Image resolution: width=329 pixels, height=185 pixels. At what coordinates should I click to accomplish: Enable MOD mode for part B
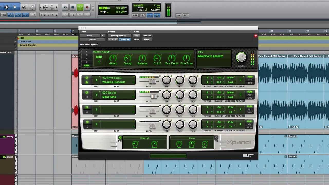(x=250, y=98)
